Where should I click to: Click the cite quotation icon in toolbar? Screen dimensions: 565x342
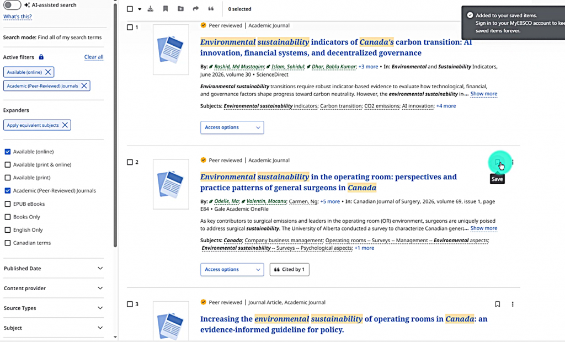(211, 9)
